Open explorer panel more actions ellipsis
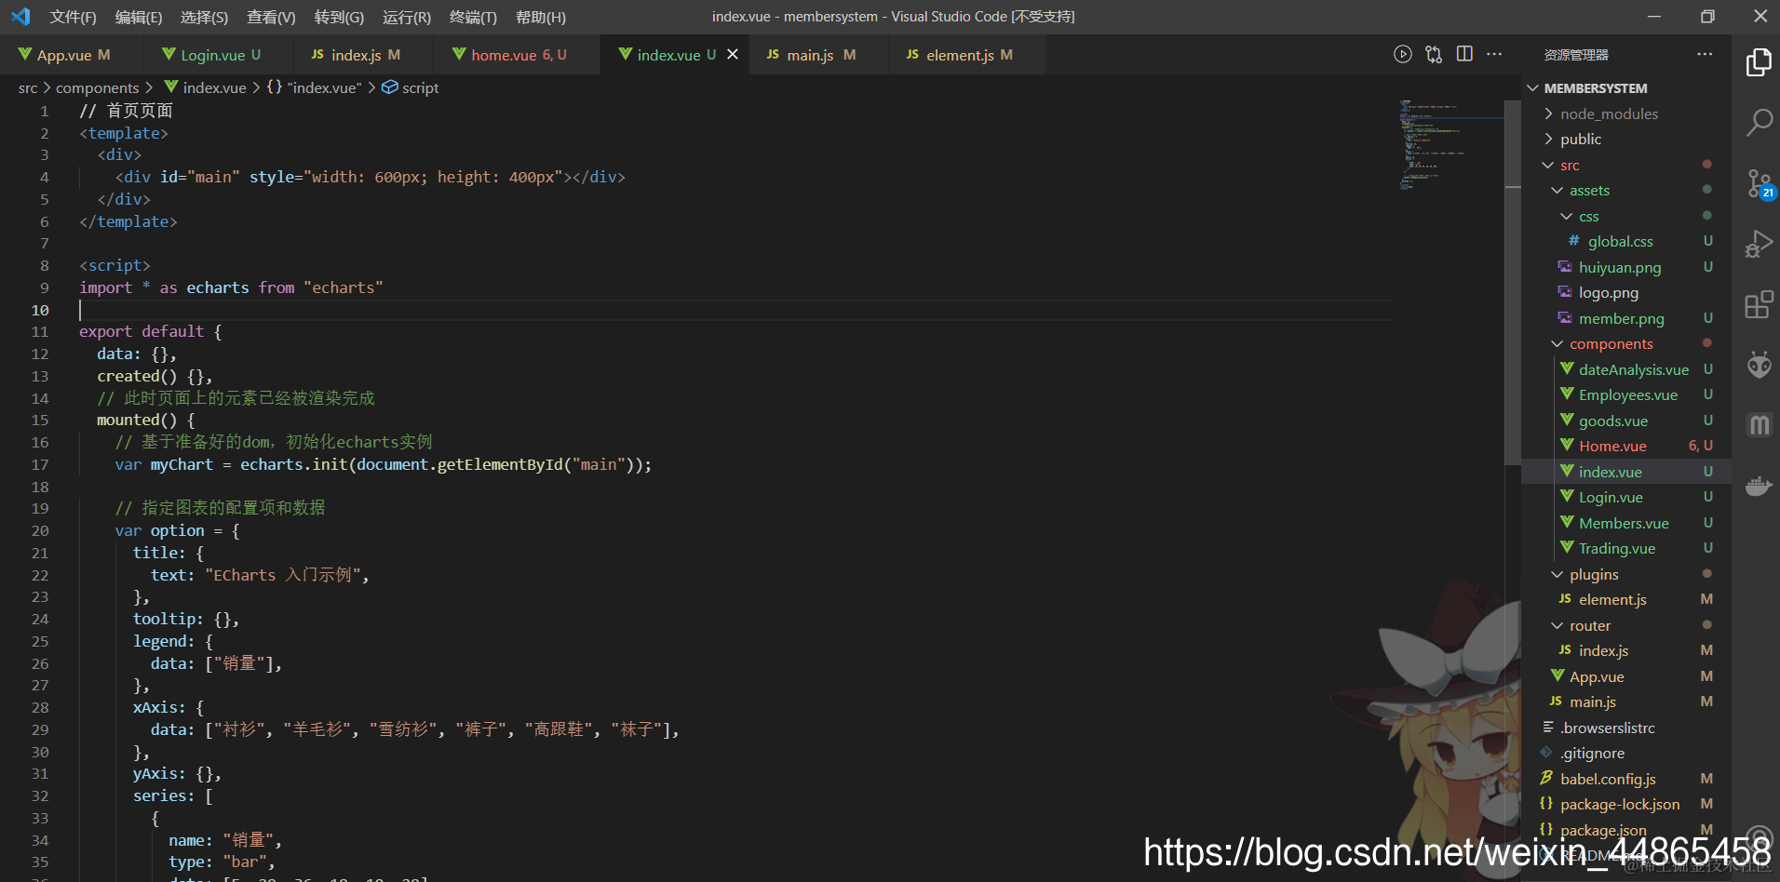The width and height of the screenshot is (1780, 882). 1705,54
